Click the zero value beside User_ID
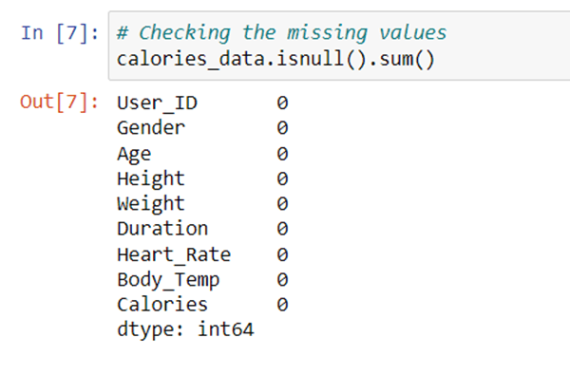 282,103
